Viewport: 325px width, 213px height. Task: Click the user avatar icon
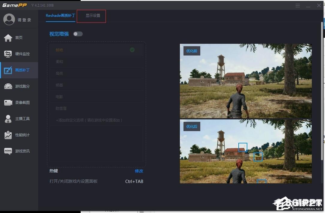coord(9,19)
